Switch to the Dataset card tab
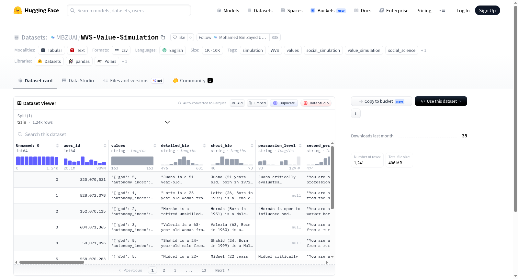The image size is (518, 279). coord(35,81)
